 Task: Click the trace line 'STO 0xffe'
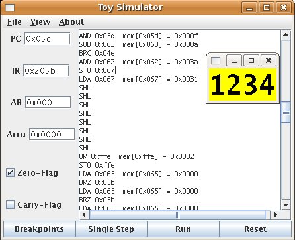coord(97,165)
